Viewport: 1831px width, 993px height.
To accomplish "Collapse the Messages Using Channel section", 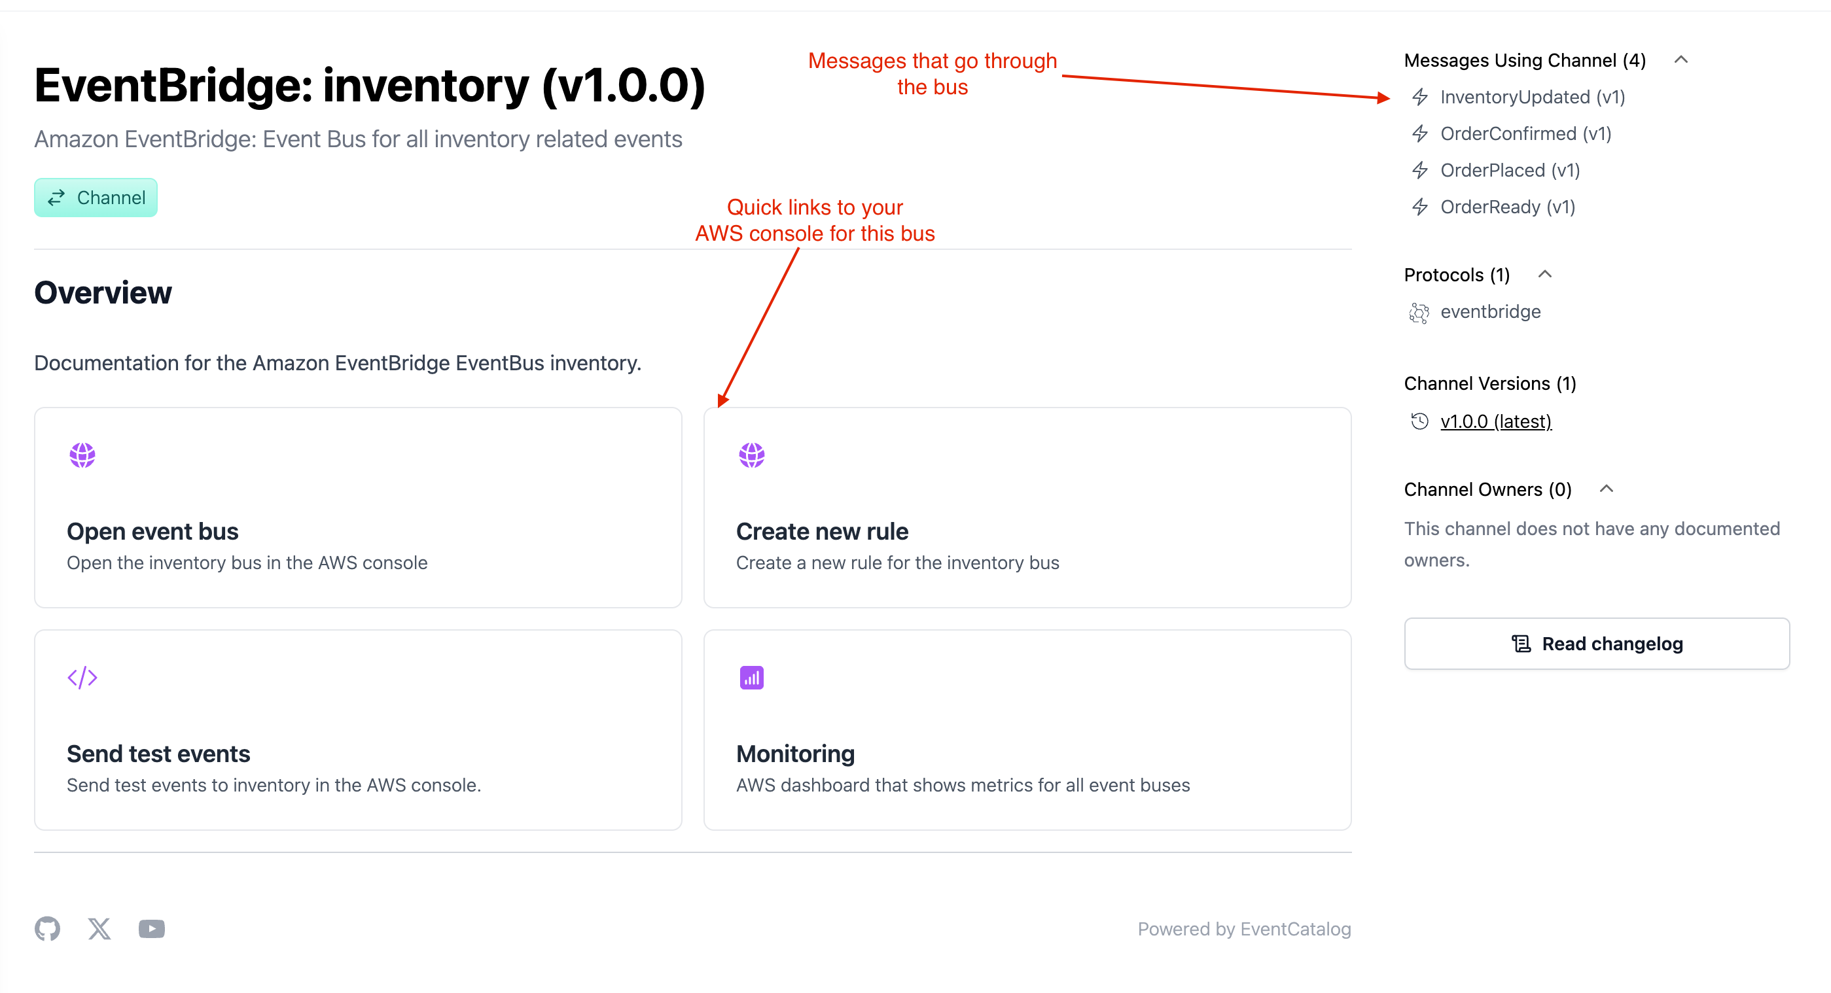I will coord(1681,60).
